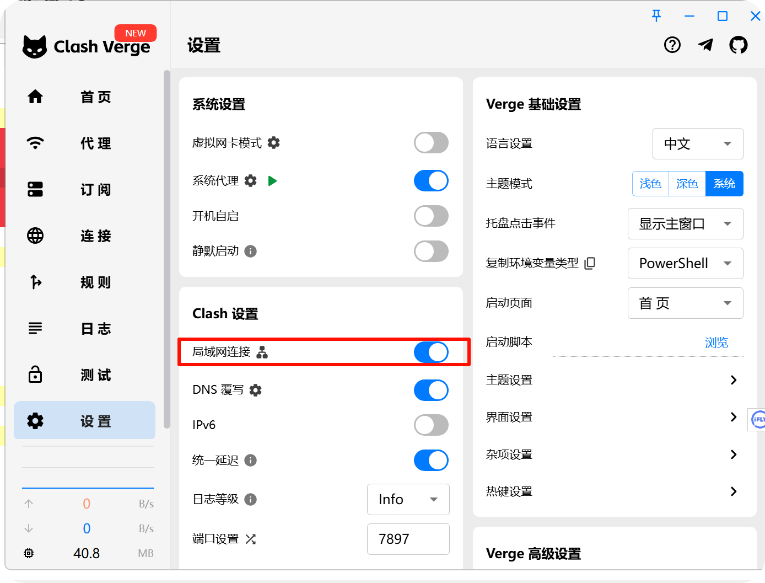Open the PowerShell environment type dropdown
Screen dimensions: 765x583
[x=685, y=263]
